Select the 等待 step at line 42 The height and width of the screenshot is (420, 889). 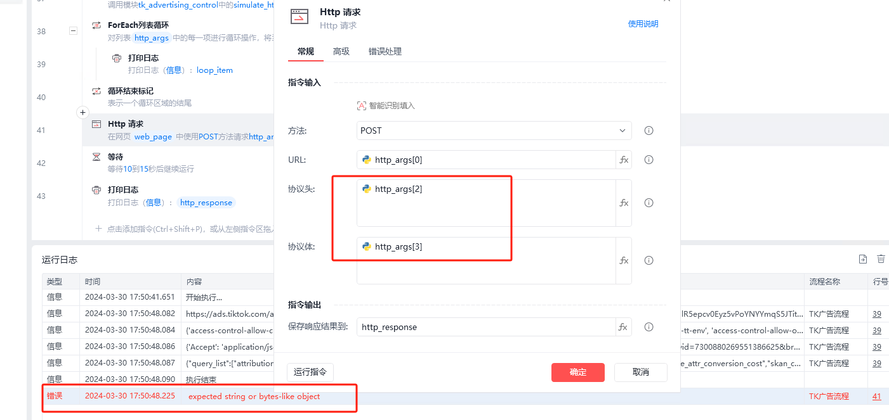178,163
